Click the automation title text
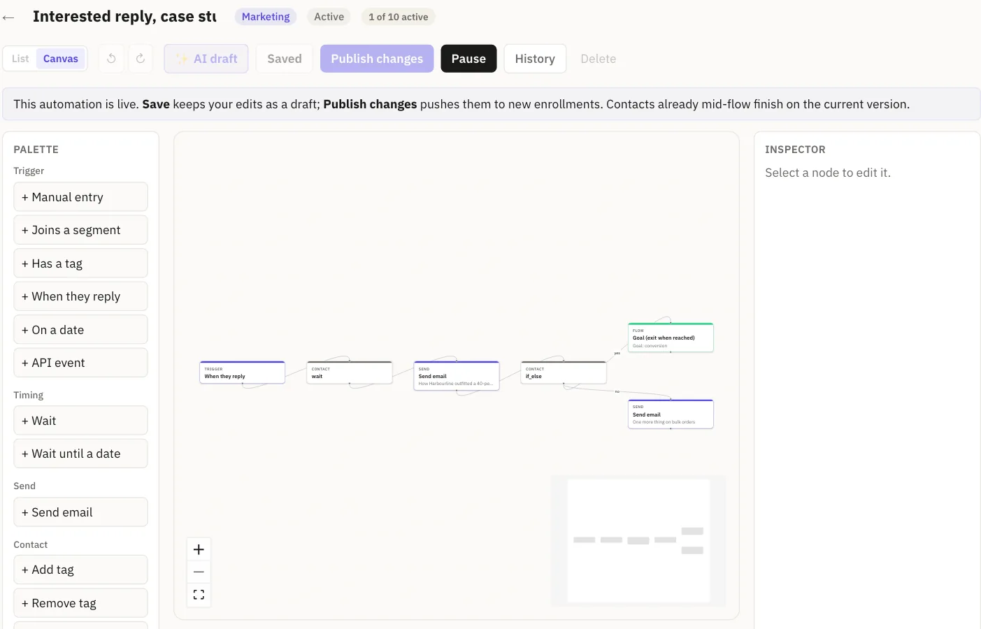 pyautogui.click(x=124, y=17)
